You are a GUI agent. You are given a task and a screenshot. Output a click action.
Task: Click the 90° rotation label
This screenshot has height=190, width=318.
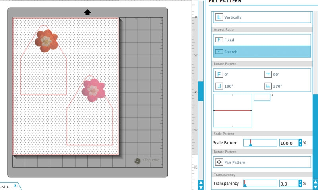(x=276, y=75)
